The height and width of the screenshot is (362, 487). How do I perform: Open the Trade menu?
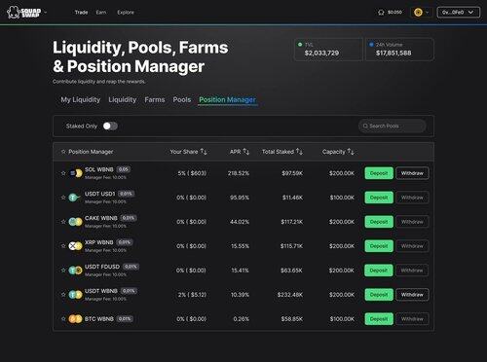(x=81, y=13)
